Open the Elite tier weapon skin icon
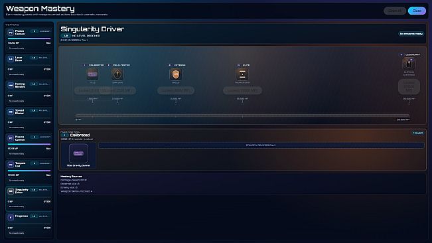Image resolution: width=432 pixels, height=243 pixels. (x=242, y=74)
